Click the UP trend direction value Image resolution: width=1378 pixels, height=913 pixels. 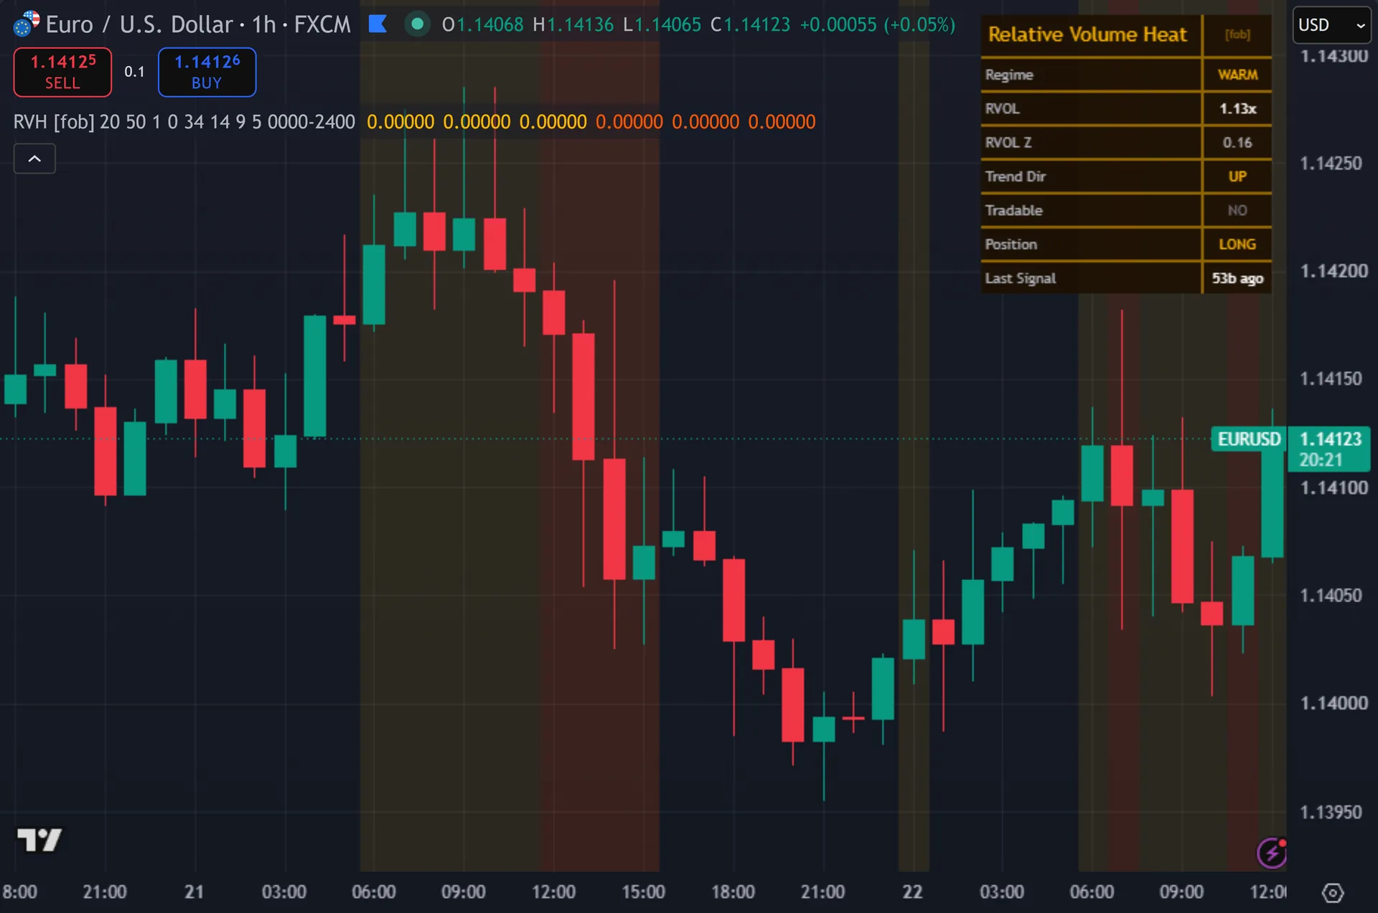pyautogui.click(x=1237, y=177)
